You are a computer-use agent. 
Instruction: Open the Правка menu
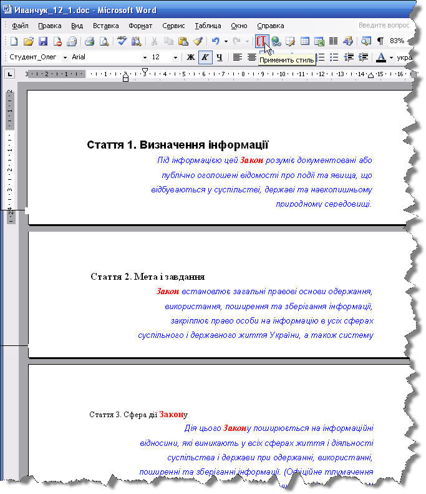pyautogui.click(x=50, y=26)
